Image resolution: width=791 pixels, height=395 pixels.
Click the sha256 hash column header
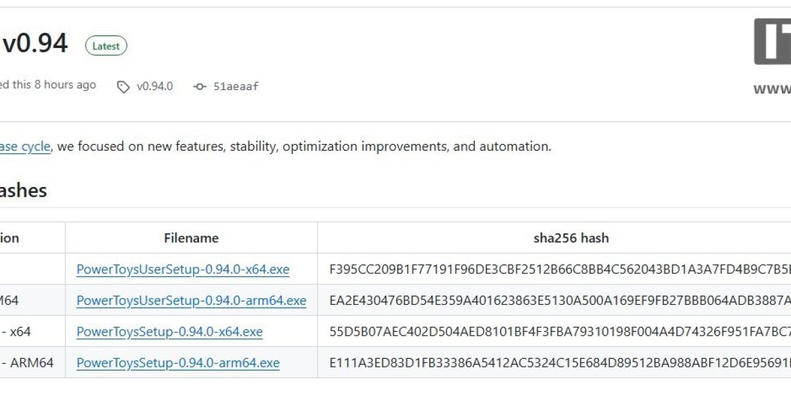(x=571, y=238)
